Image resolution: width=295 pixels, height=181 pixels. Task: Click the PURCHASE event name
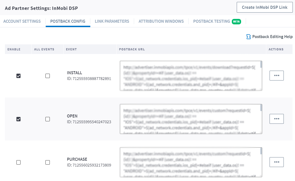(77, 159)
